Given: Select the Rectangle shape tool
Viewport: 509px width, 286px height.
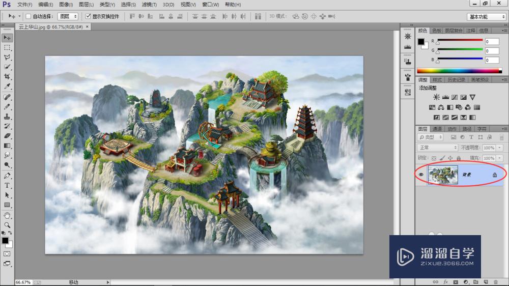Looking at the screenshot, I should [7, 205].
